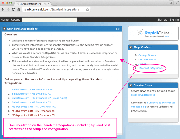Close the Standard Integrations browser tab
The image size is (180, 139).
coord(48,4)
